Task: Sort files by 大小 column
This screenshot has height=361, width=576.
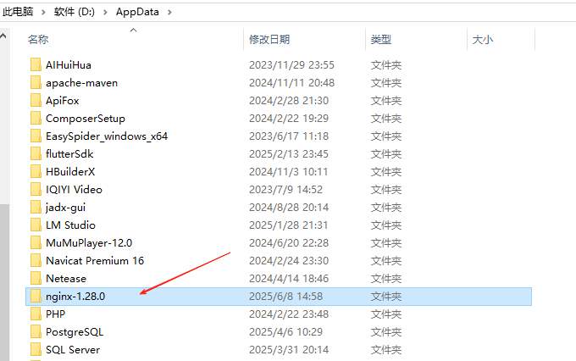Action: [482, 39]
